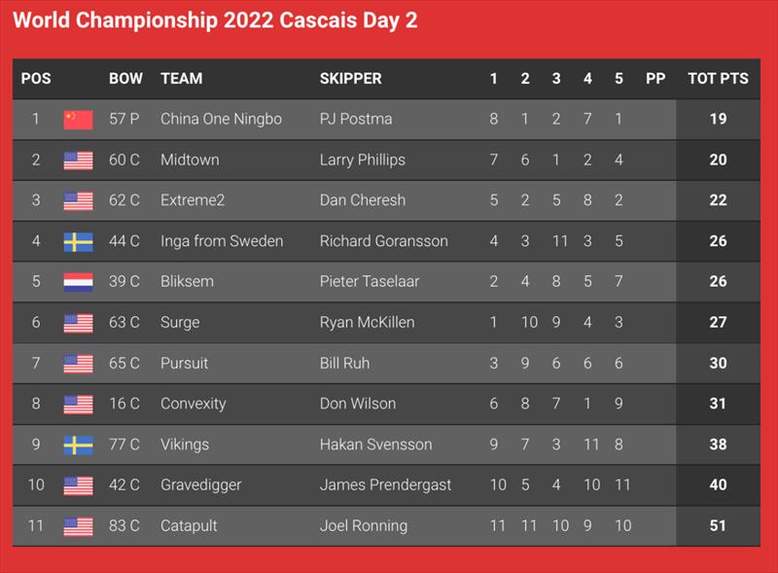This screenshot has width=778, height=573.
Task: Click the Swedish flag beside Inga from Sweden
Action: (78, 242)
